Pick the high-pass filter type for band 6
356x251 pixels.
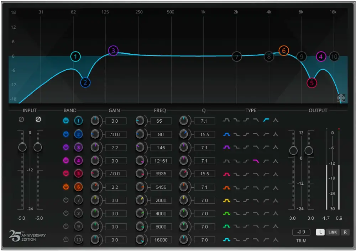(266, 187)
